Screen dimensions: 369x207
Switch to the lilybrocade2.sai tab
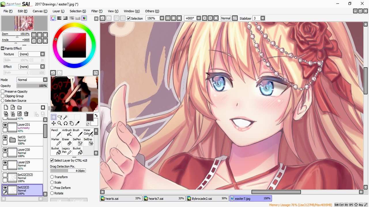pyautogui.click(x=207, y=198)
